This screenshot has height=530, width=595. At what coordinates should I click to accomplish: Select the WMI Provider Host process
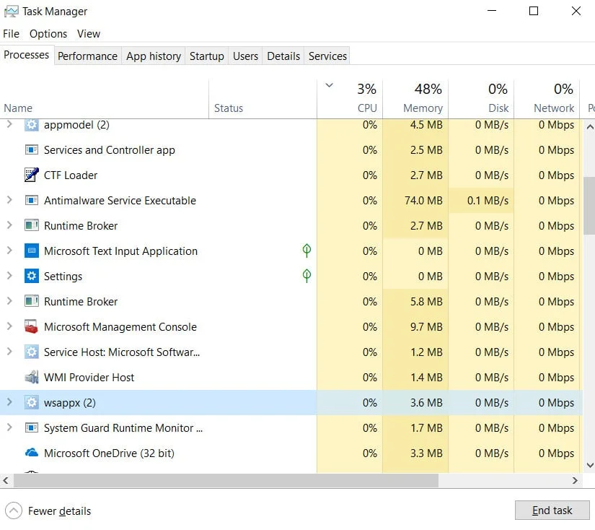[x=89, y=377]
